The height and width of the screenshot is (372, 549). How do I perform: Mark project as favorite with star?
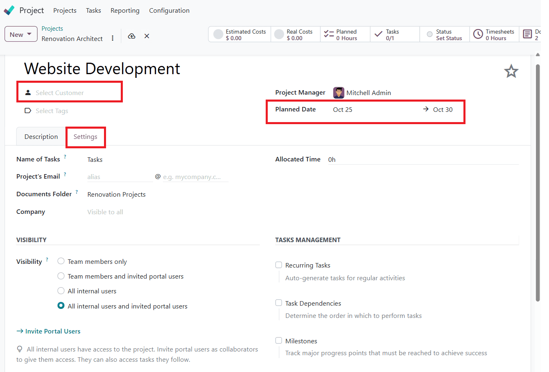pyautogui.click(x=511, y=71)
